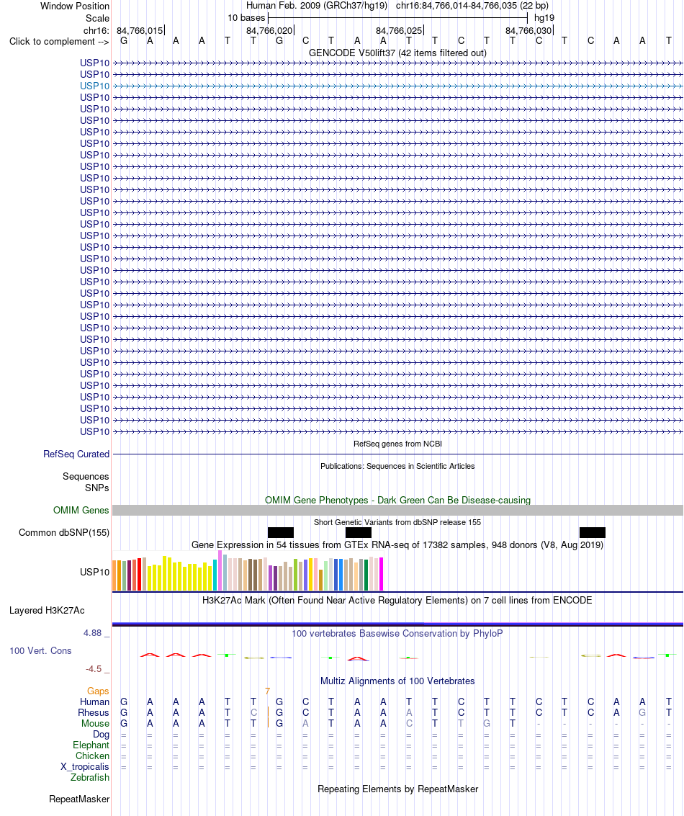Click 'chr16:84,766,014-84,766,035 (22 bp)' position text

click(472, 6)
